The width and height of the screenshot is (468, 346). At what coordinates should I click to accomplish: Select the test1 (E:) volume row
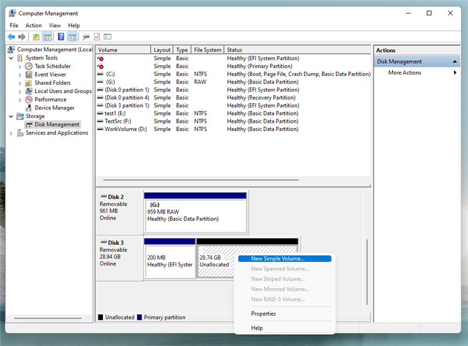pyautogui.click(x=233, y=113)
